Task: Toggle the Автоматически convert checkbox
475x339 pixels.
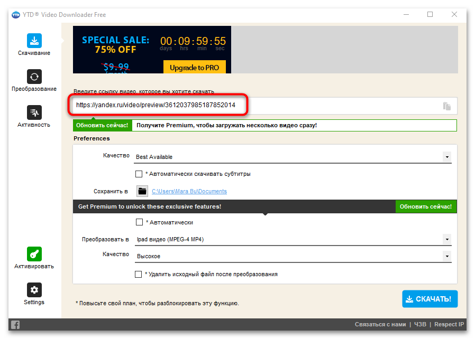Action: 139,222
